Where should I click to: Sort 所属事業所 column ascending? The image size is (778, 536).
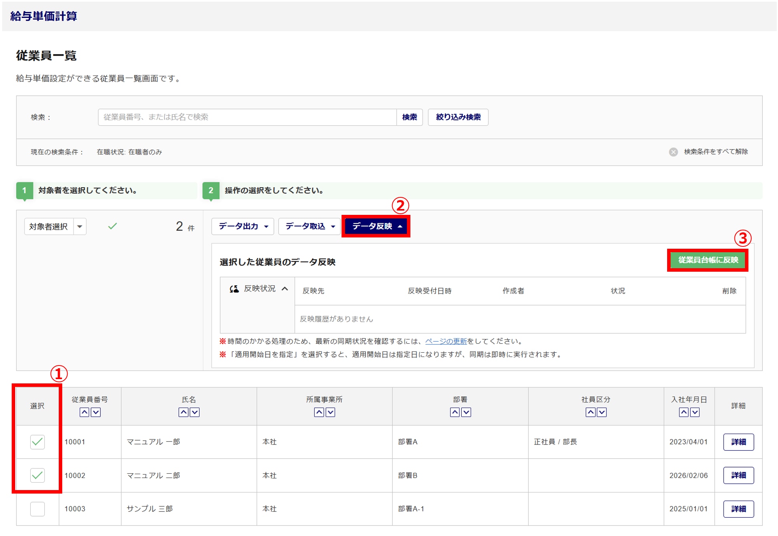[319, 412]
